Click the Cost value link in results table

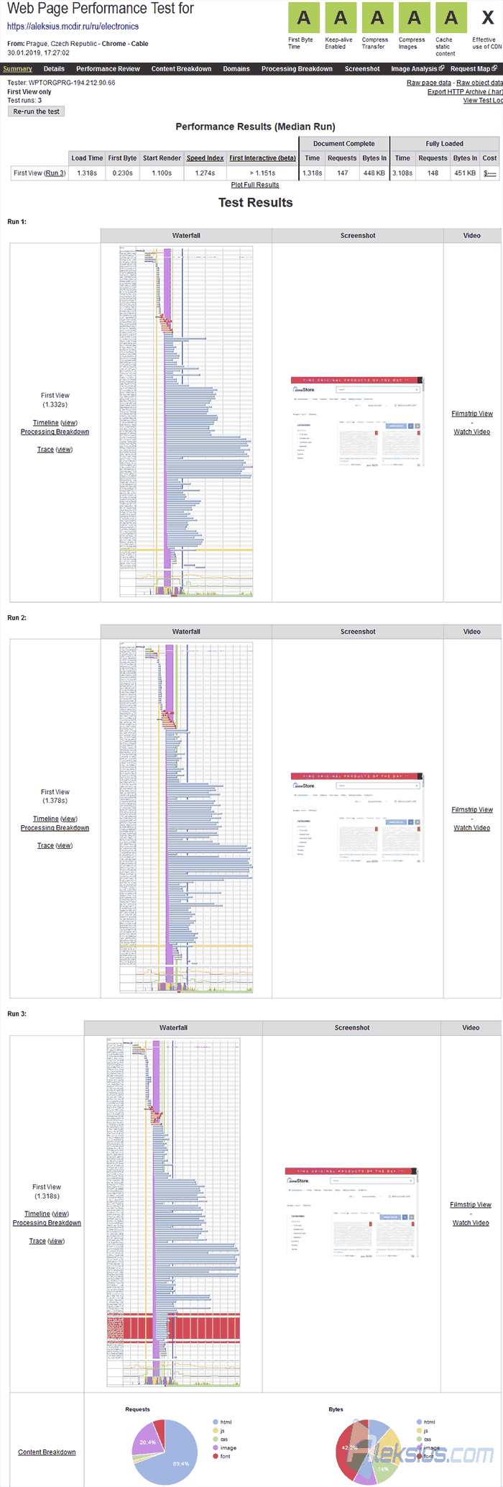click(490, 173)
